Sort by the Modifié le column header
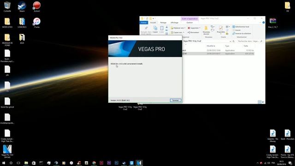The height and width of the screenshot is (166, 295). (x=211, y=46)
